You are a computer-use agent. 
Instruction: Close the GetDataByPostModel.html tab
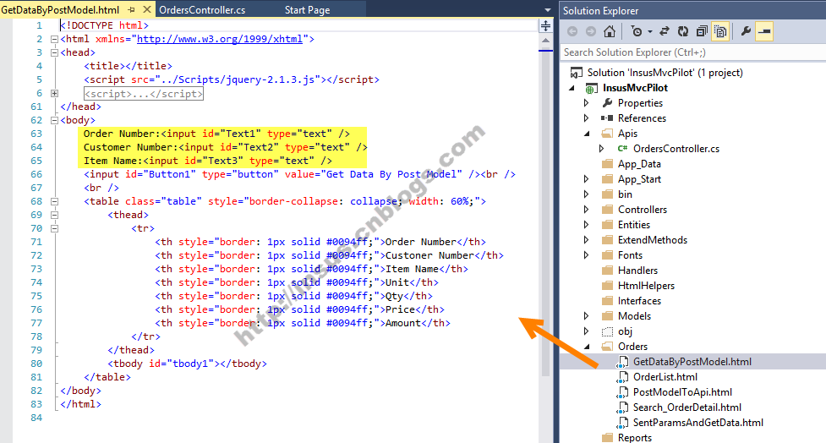(147, 9)
